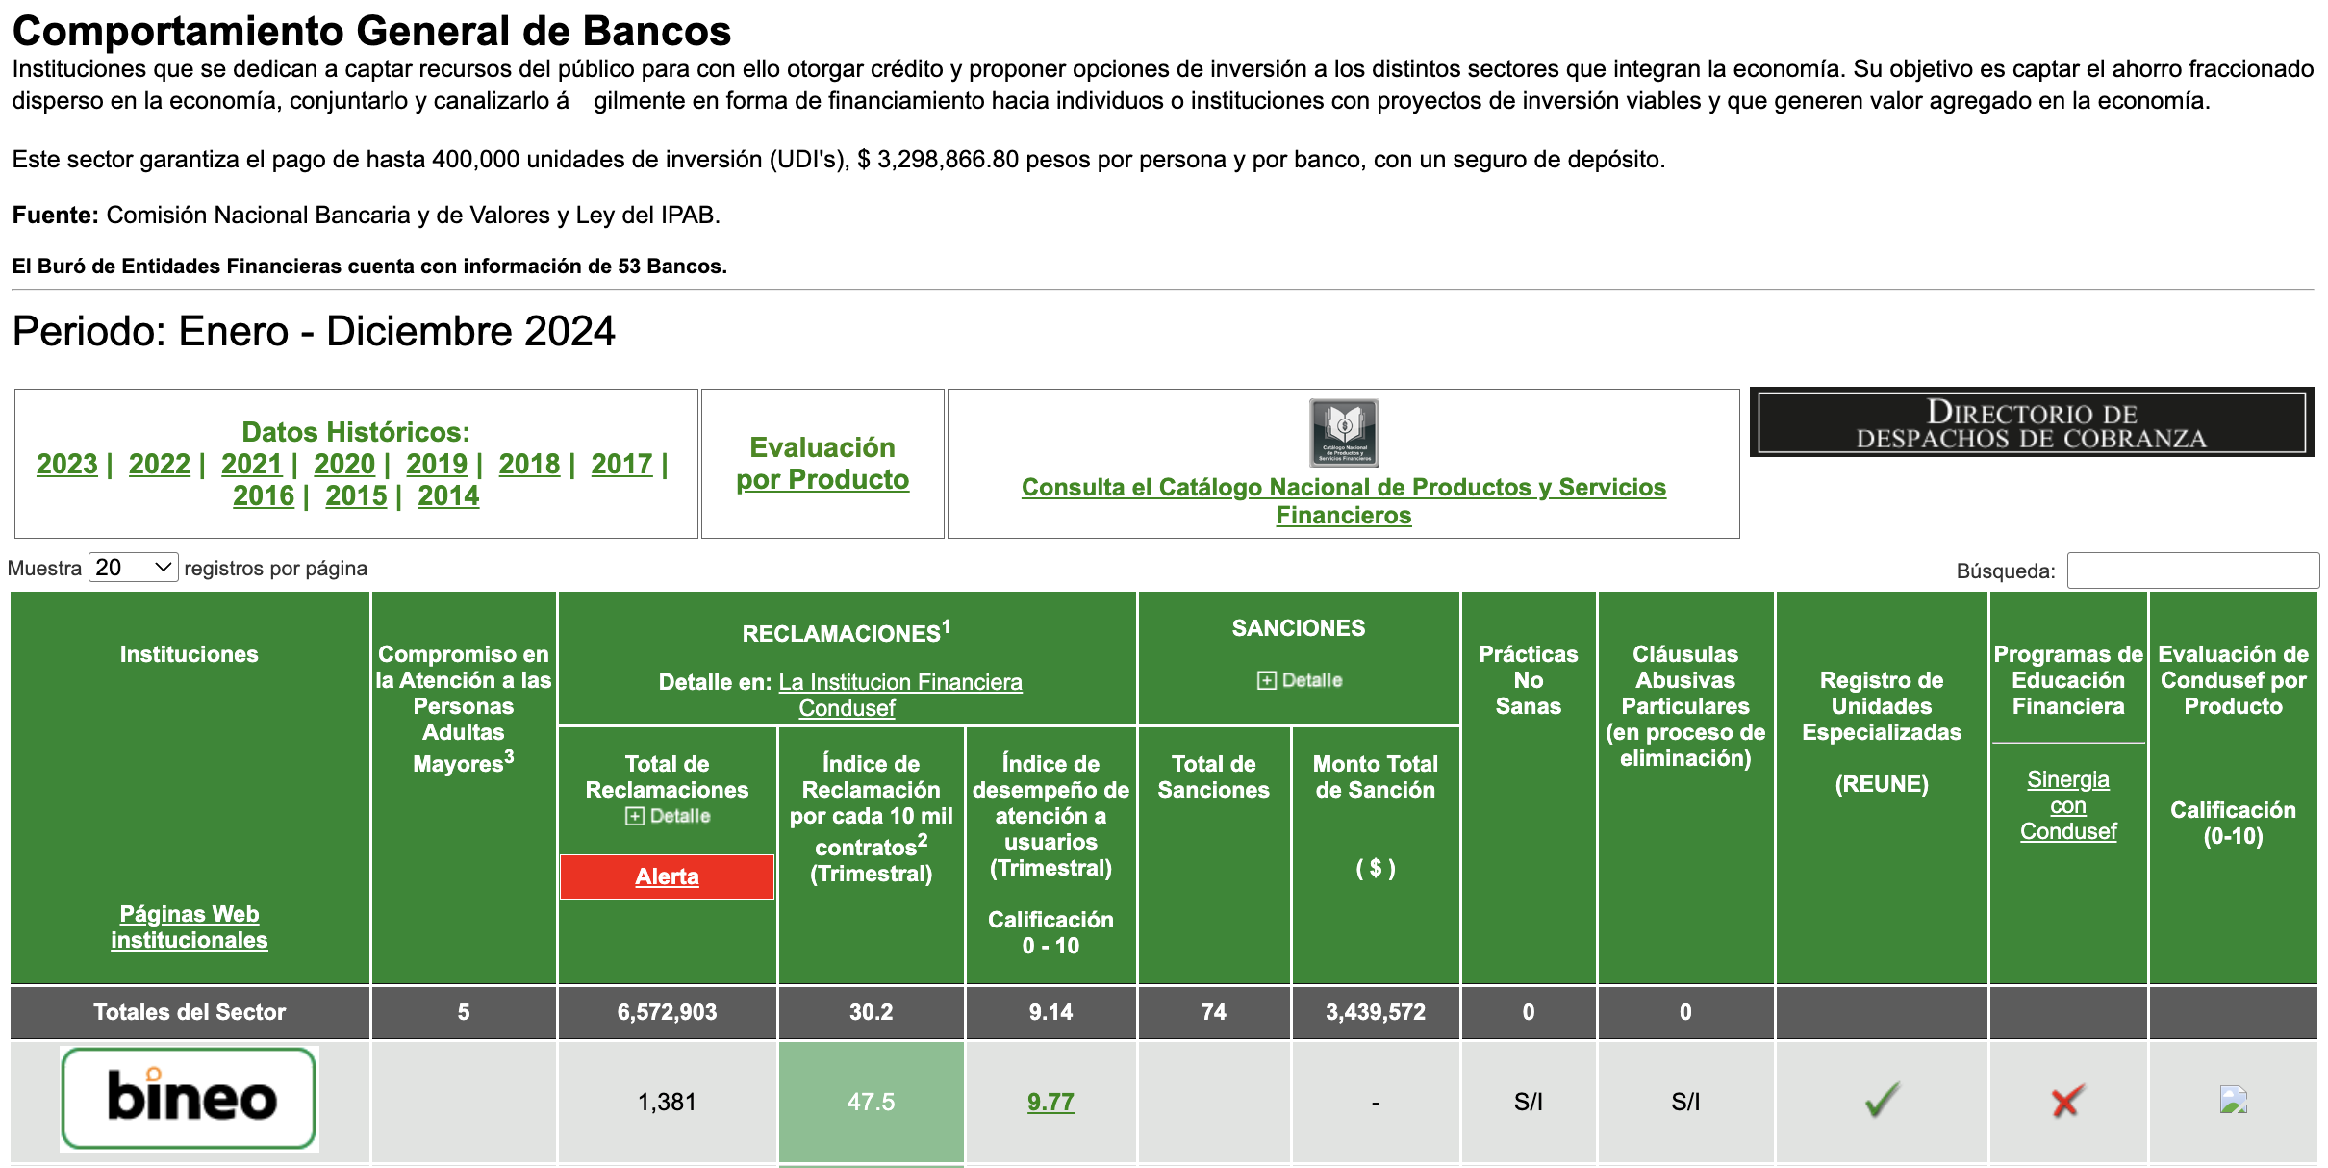Click Programas de Educación Financiera header
Screen dimensions: 2328x1168
2068,680
